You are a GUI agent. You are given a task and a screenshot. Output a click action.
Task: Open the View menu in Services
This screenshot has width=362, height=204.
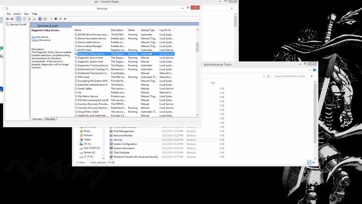[27, 14]
